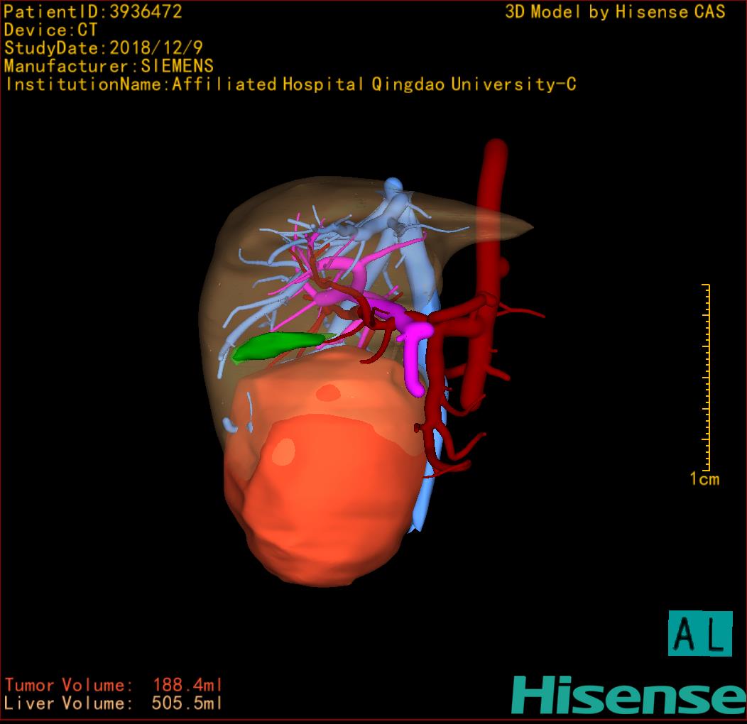Click the 1cm scale label
Image resolution: width=747 pixels, height=724 pixels.
704,479
